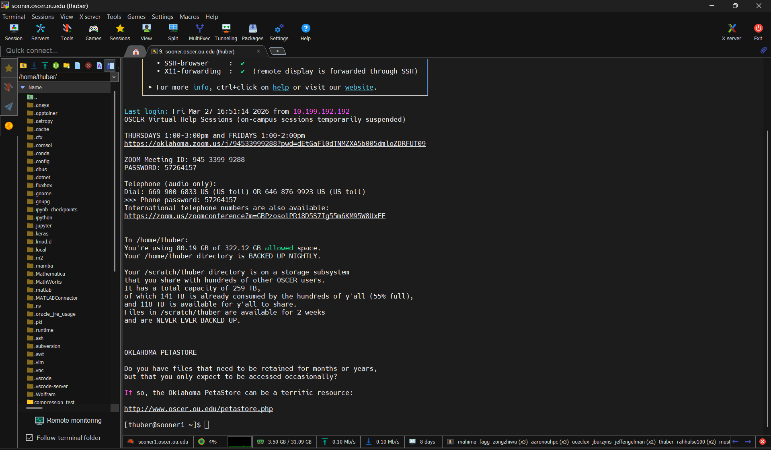Open the MultiExec toolbar button
The image size is (771, 450).
tap(199, 32)
